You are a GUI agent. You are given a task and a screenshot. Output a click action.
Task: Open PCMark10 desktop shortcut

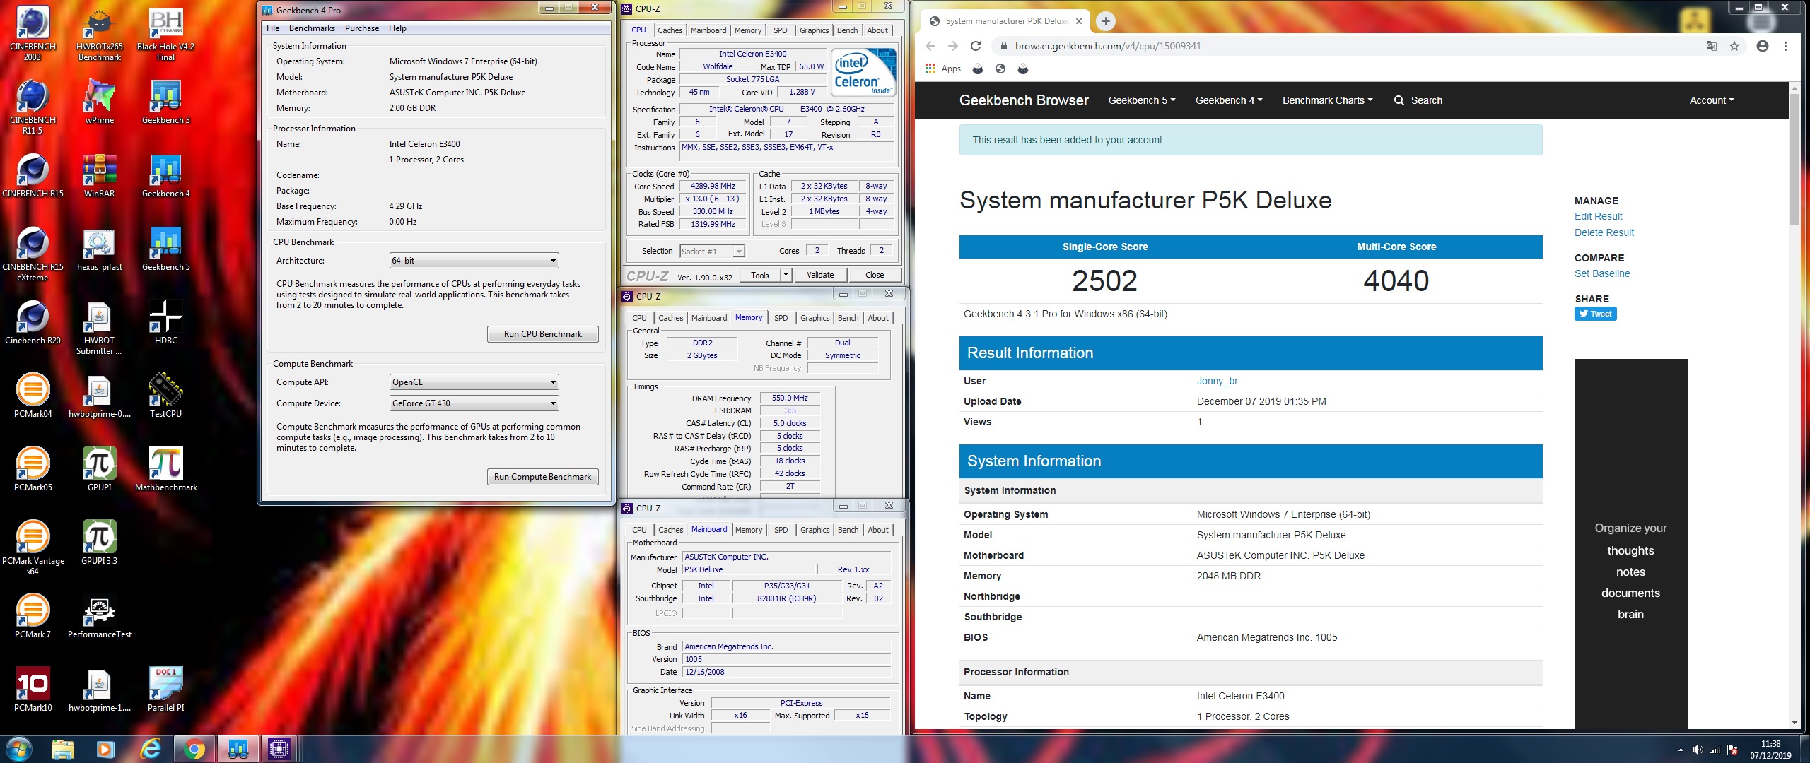click(33, 690)
